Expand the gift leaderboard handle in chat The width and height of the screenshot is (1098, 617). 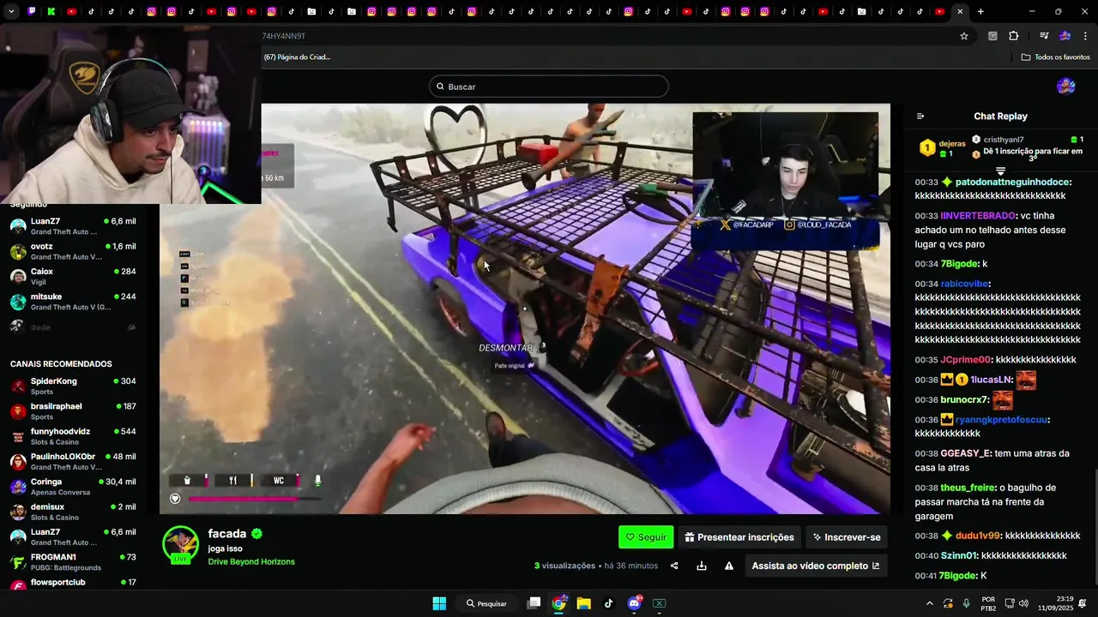tap(1000, 171)
